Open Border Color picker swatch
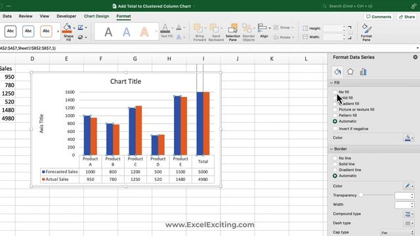420x236 pixels. tap(409, 186)
